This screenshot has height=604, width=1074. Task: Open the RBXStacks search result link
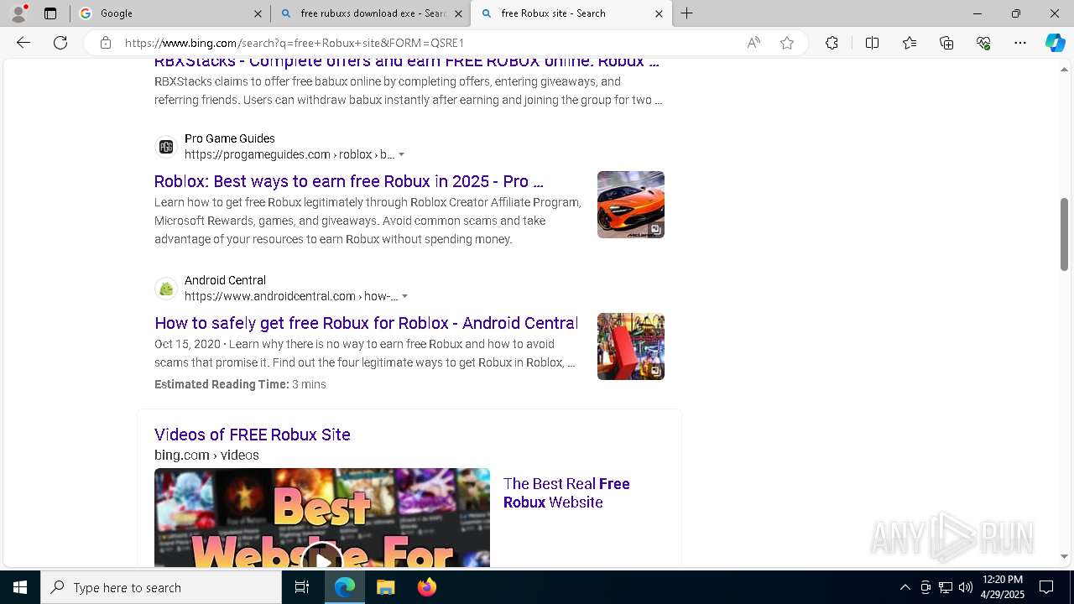[x=407, y=61]
